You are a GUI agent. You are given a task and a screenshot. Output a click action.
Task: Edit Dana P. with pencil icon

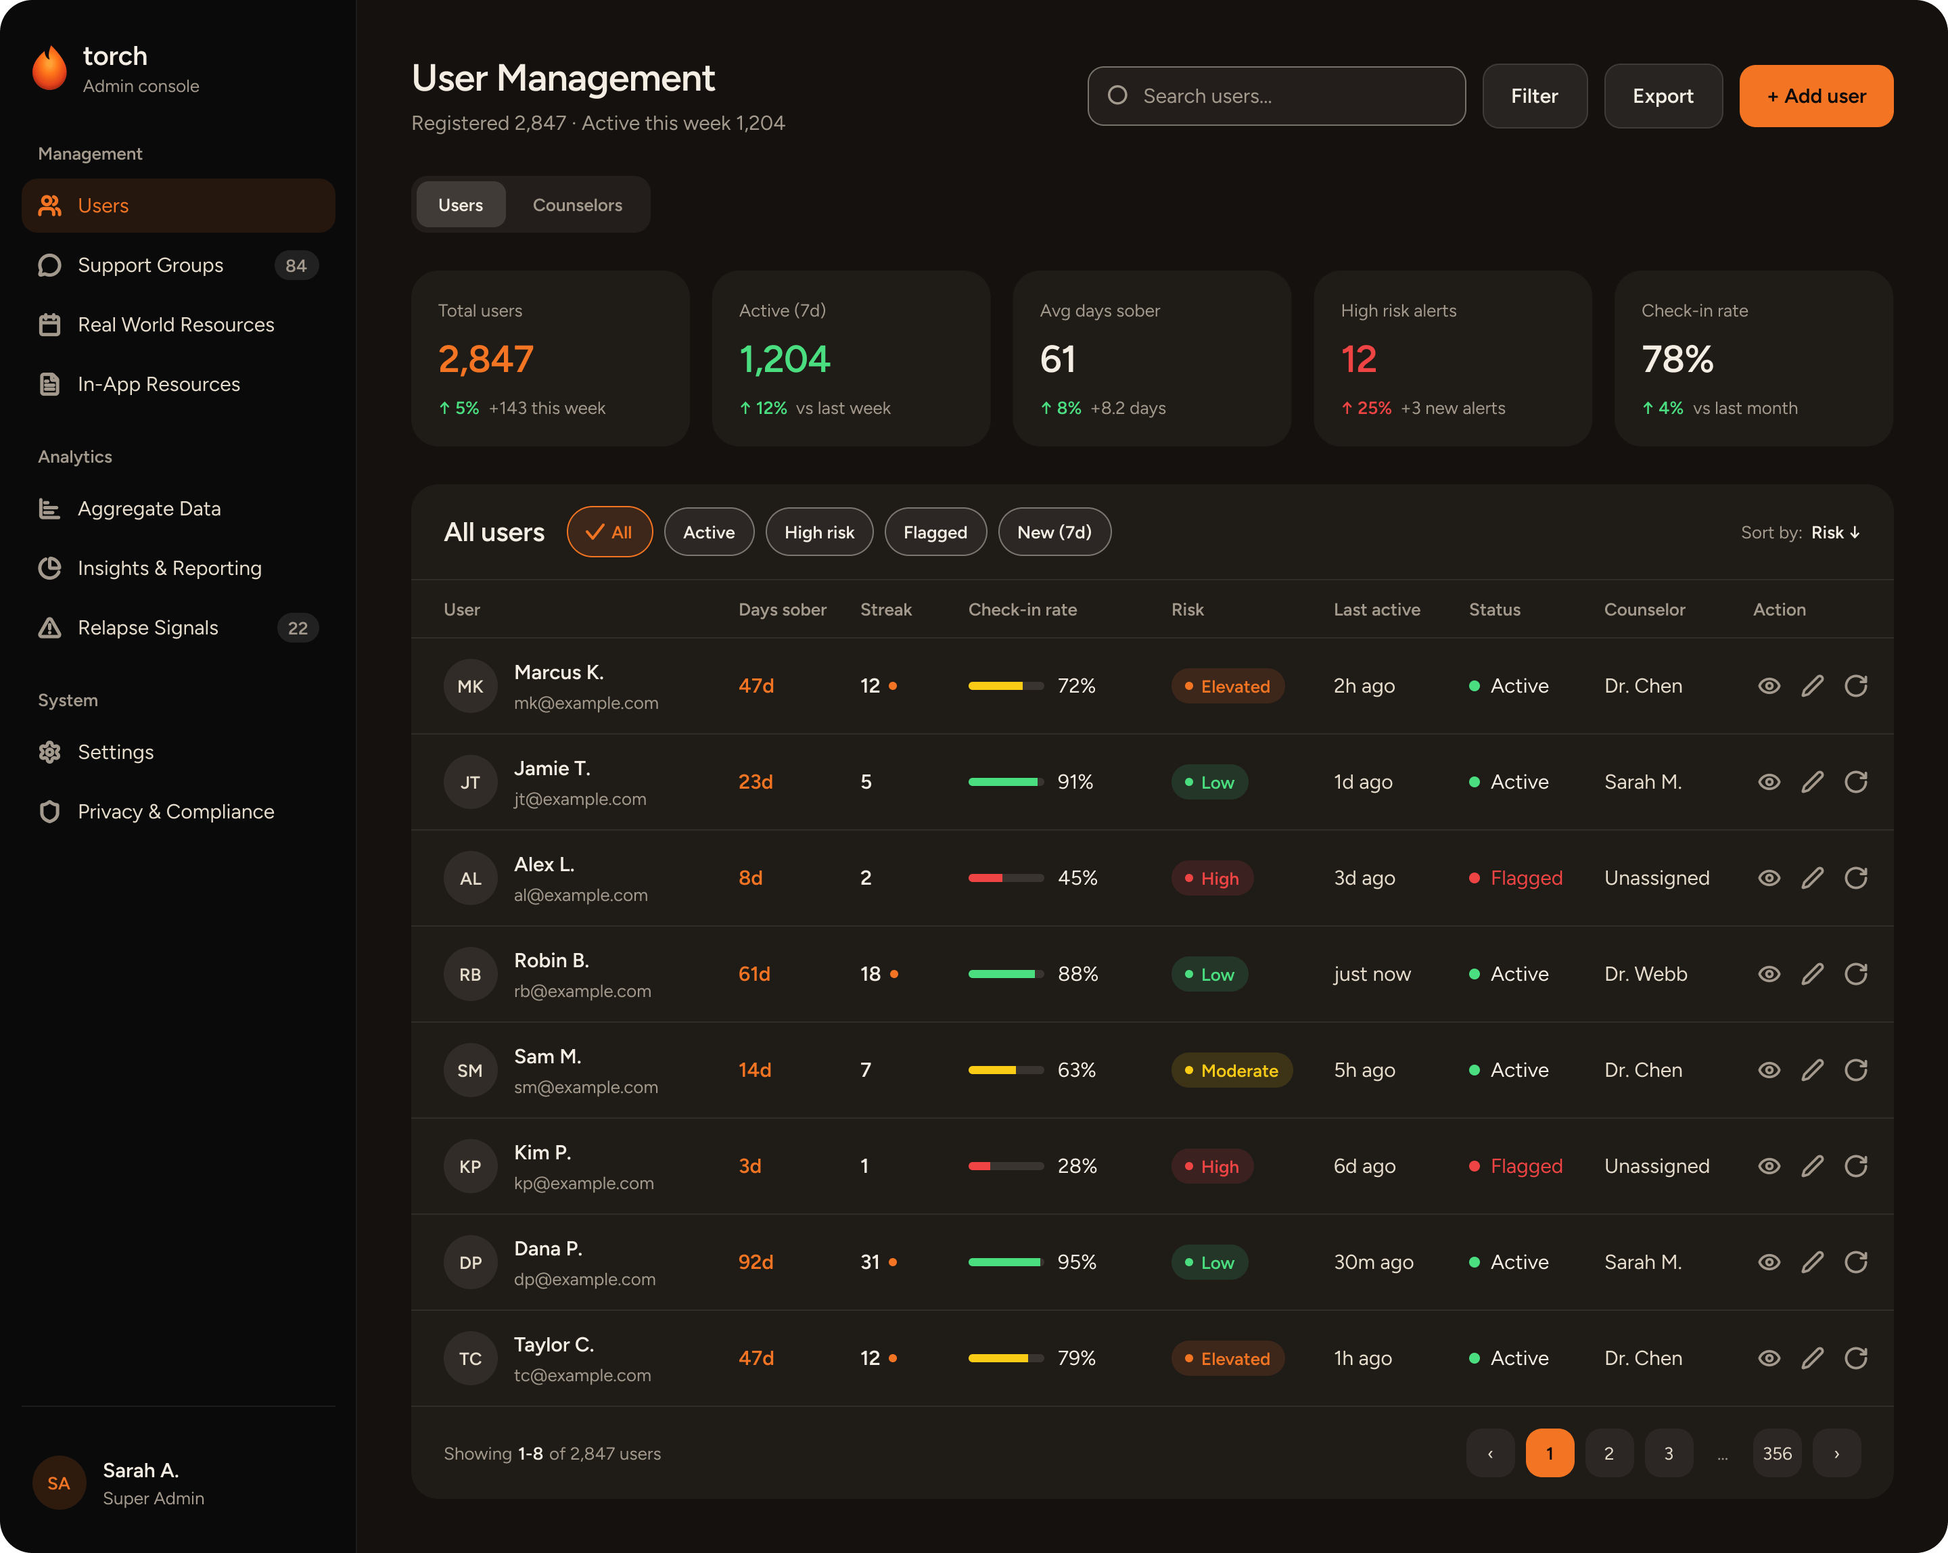pyautogui.click(x=1813, y=1263)
